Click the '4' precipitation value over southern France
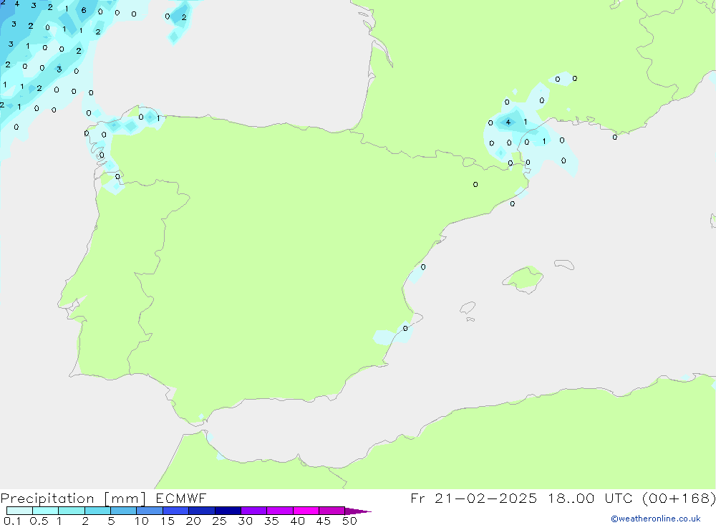Screen dimensions: 716x525 (x=508, y=122)
